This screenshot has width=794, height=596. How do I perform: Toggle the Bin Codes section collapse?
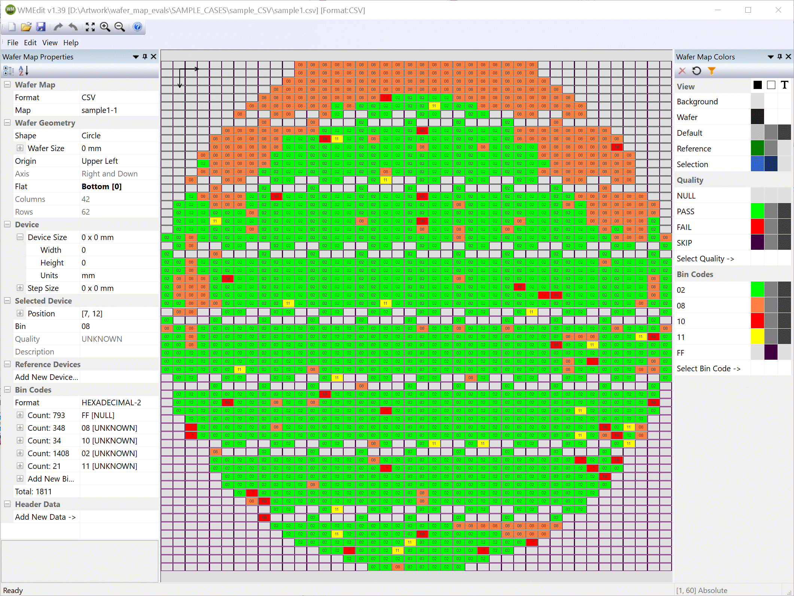pos(7,389)
